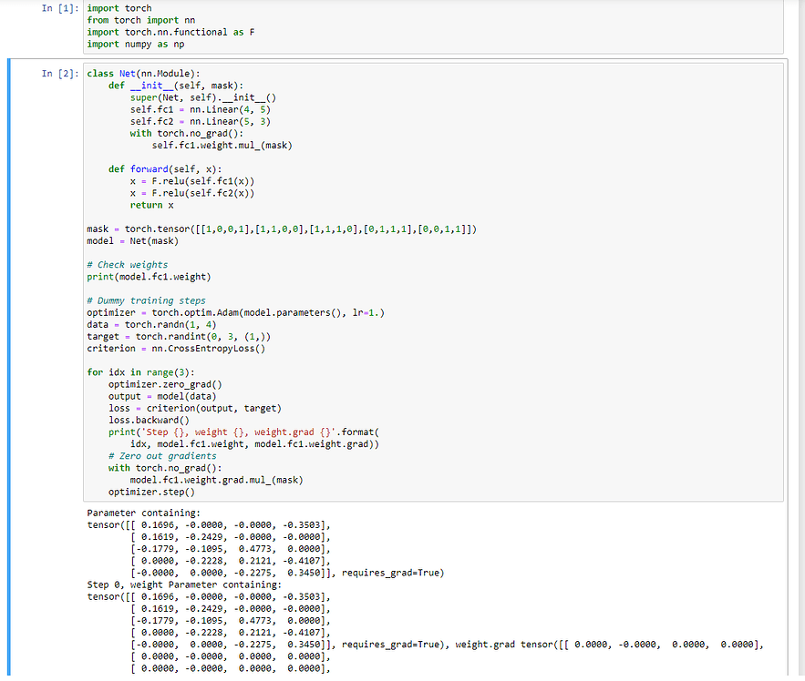Click the '# Check weights' comment

[128, 265]
